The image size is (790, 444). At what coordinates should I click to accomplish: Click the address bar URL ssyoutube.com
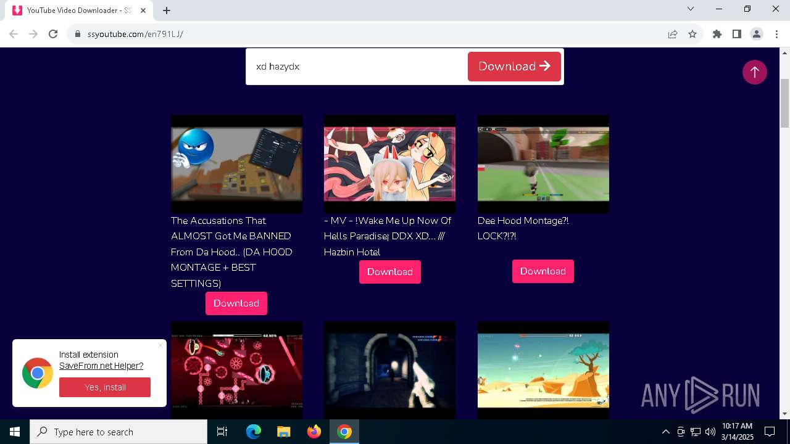click(x=135, y=34)
